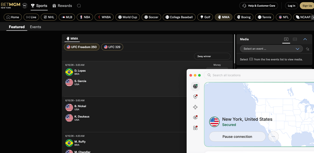Select the Media video player view icon
This screenshot has height=153, width=314.
pos(286,39)
